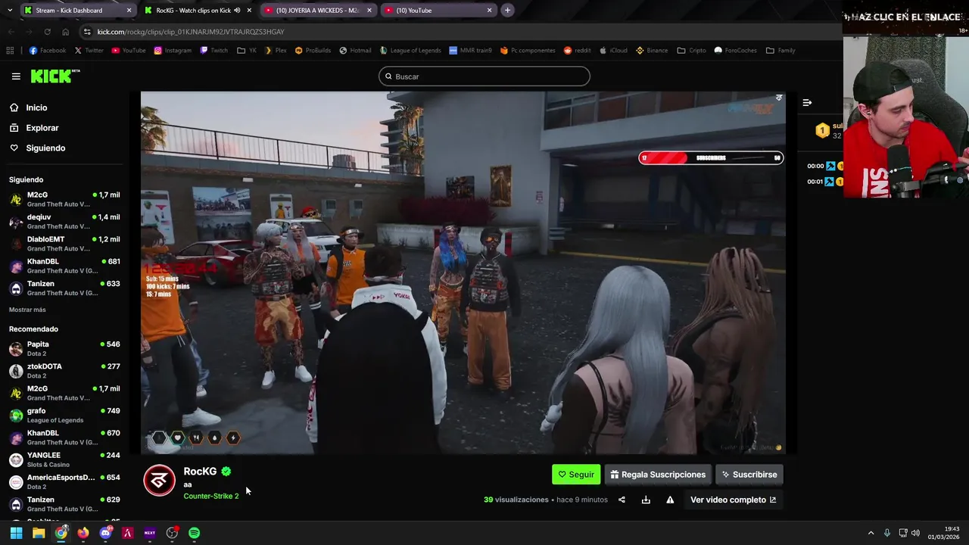The image size is (969, 545).
Task: Open Facebook bookmark
Action: click(x=47, y=51)
